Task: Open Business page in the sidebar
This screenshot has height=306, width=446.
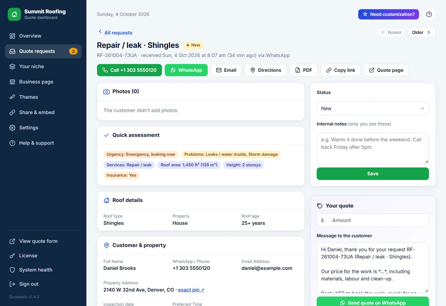Action: pyautogui.click(x=43, y=82)
